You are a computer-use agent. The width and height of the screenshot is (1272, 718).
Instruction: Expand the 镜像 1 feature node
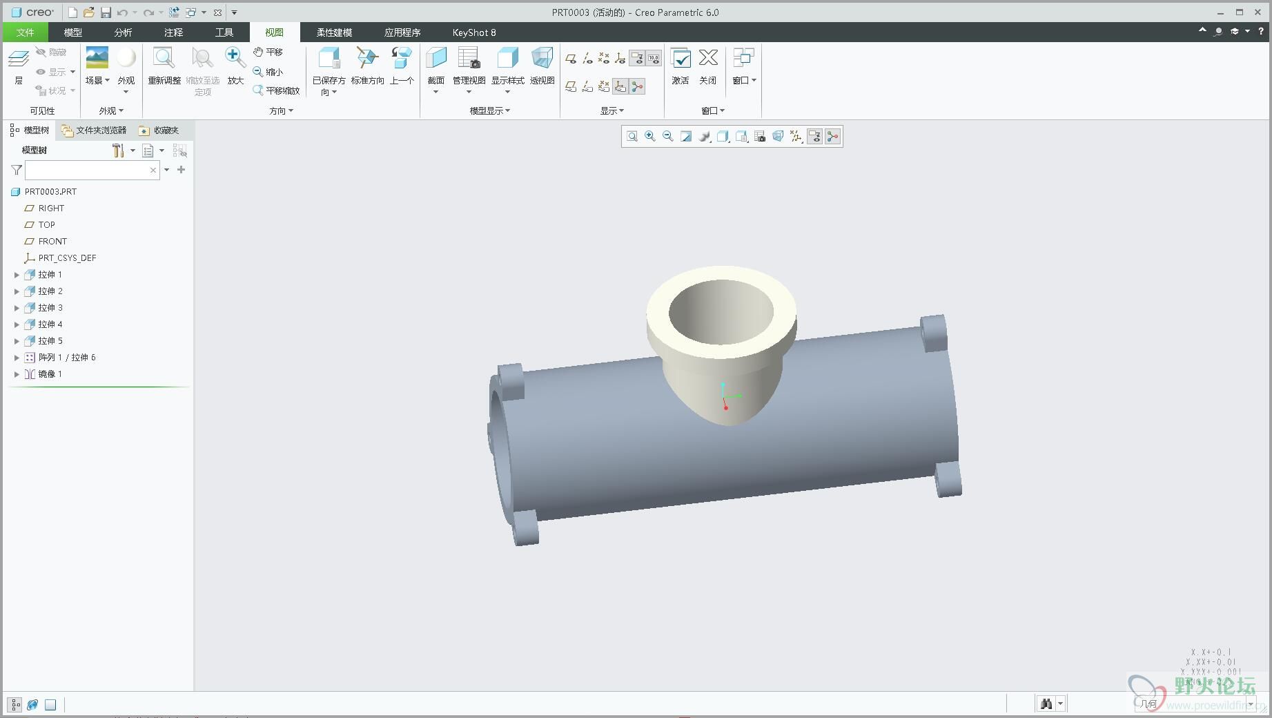pyautogui.click(x=17, y=374)
